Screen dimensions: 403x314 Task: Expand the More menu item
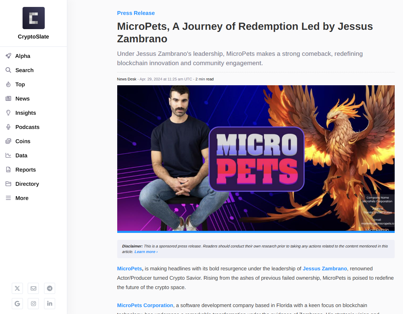click(22, 198)
